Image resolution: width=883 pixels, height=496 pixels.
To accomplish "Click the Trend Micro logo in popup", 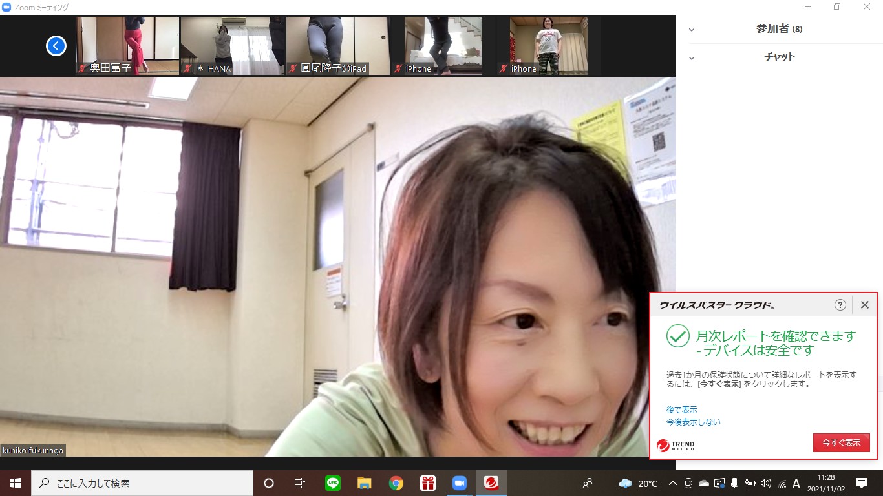I will point(676,445).
